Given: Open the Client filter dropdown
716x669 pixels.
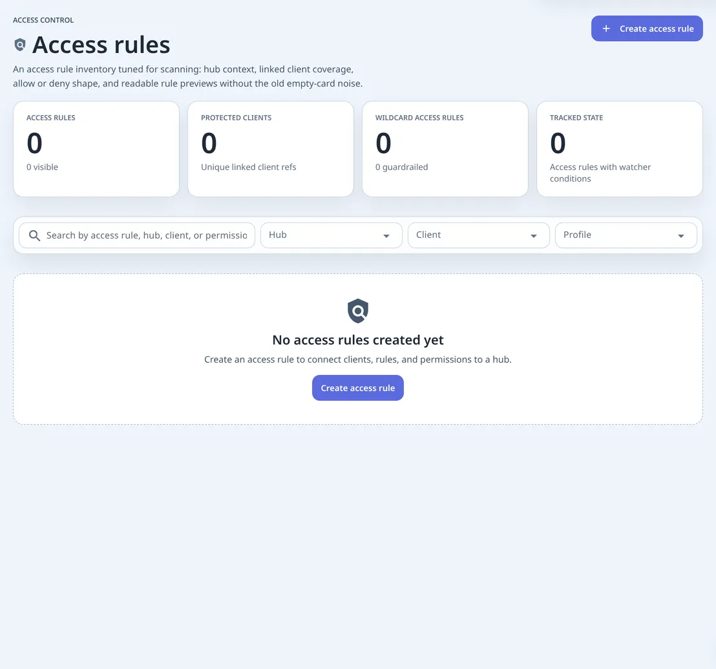Looking at the screenshot, I should point(479,235).
